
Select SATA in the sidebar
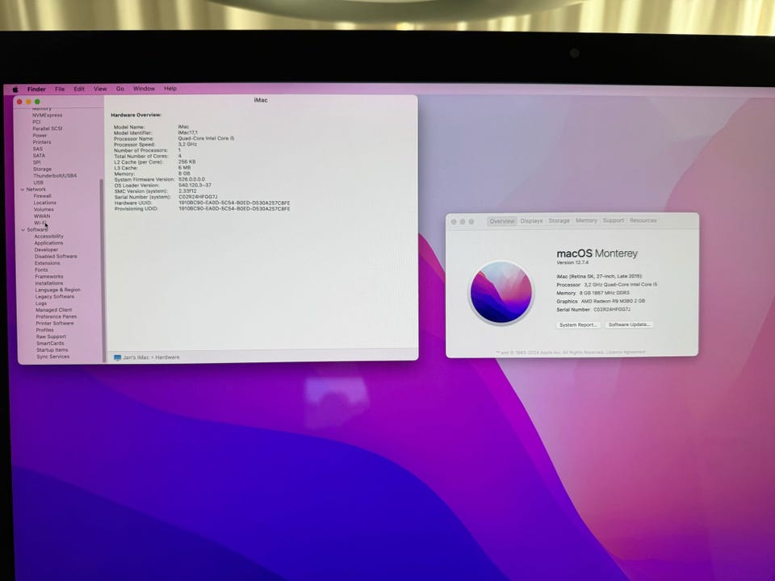point(39,156)
